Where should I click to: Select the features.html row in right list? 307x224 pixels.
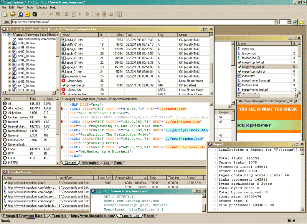point(267,85)
